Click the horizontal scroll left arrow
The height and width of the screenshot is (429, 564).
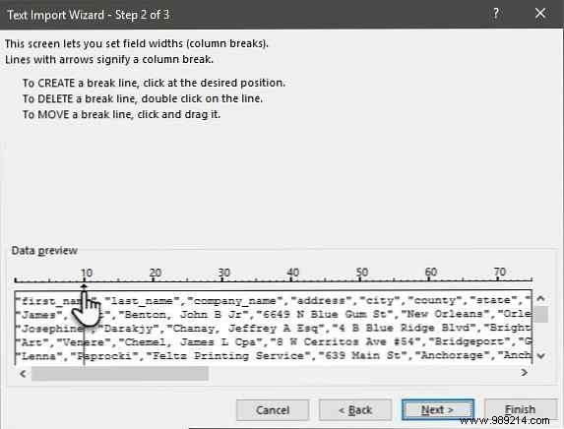point(23,373)
